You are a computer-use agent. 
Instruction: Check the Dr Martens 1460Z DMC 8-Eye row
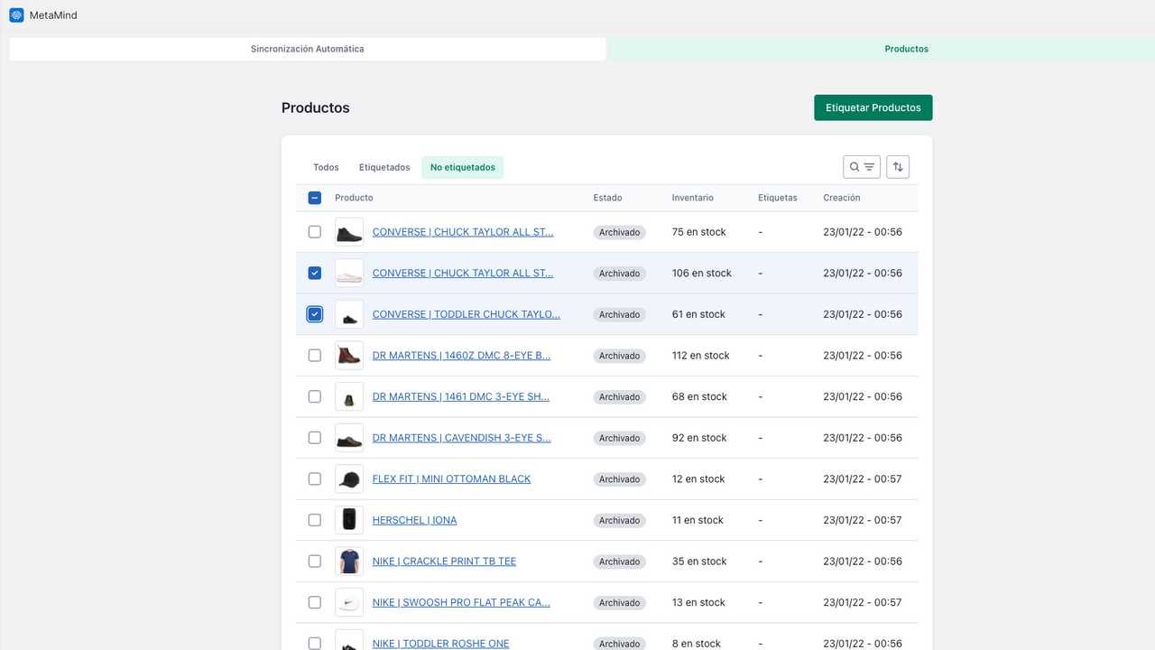[315, 356]
